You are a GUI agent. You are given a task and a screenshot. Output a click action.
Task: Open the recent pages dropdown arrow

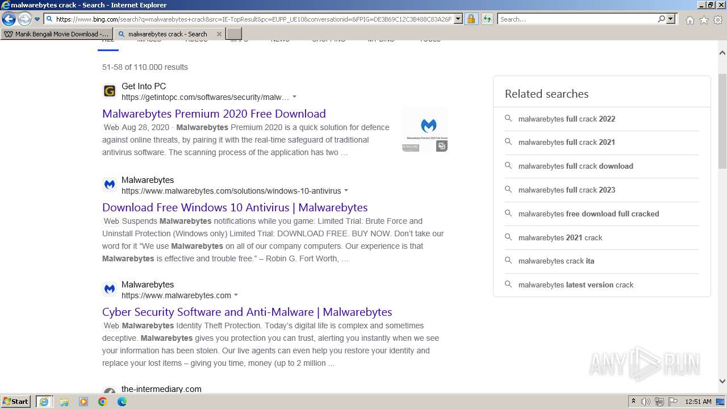pyautogui.click(x=37, y=19)
